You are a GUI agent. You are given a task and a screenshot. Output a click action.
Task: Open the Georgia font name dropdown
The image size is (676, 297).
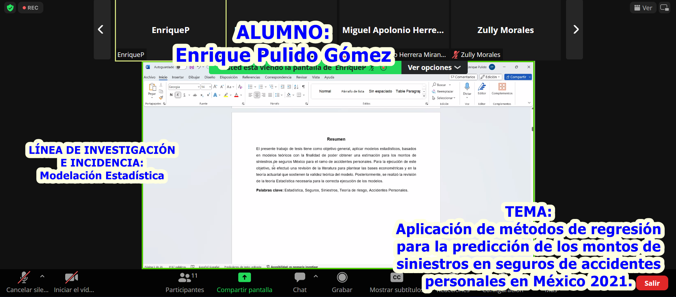coord(198,87)
